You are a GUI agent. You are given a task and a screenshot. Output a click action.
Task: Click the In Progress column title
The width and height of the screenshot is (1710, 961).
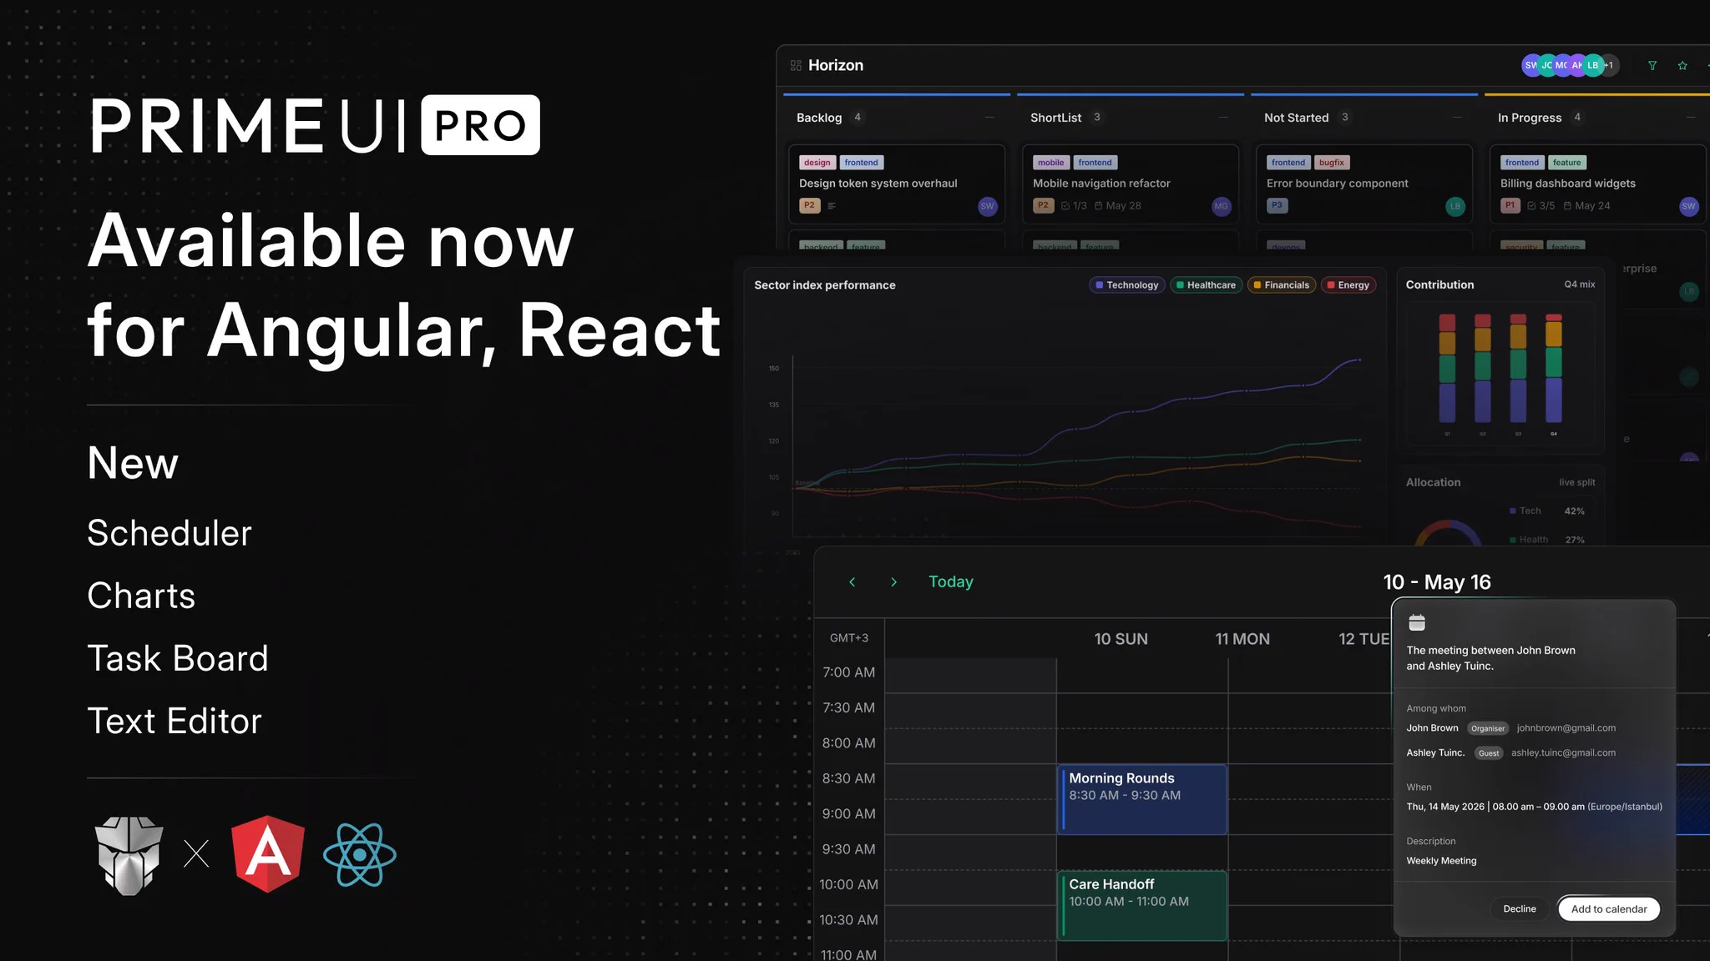click(1530, 118)
